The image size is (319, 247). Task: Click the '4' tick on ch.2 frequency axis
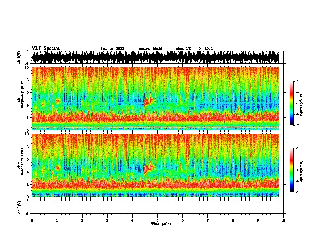(x=29, y=172)
